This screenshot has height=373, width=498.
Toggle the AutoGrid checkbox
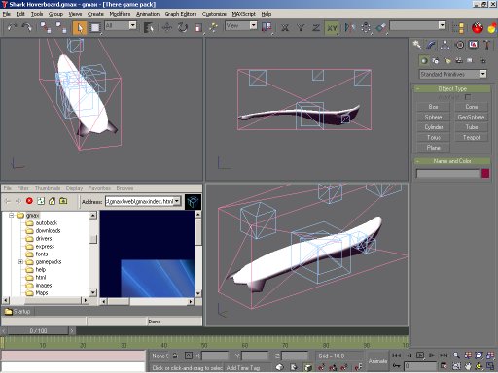coord(468,97)
